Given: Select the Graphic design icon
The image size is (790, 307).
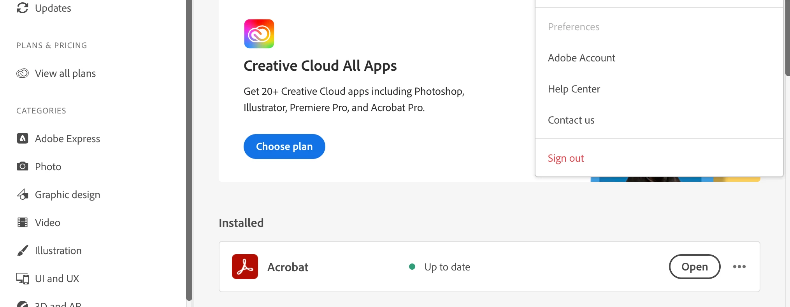Looking at the screenshot, I should [x=23, y=194].
